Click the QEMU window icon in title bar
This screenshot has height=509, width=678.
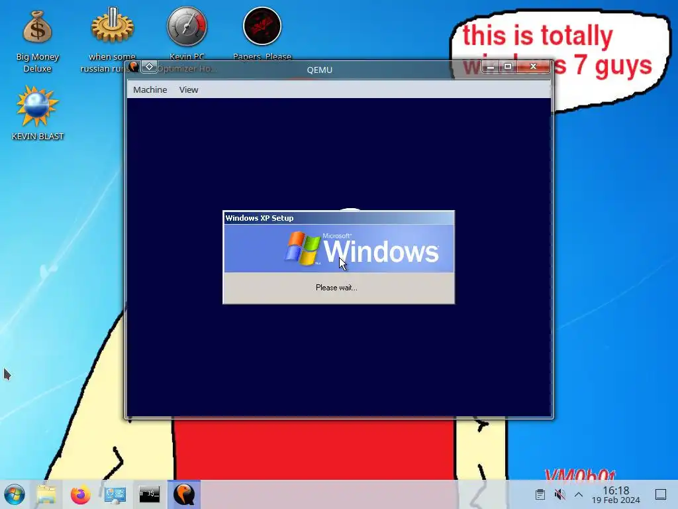(134, 67)
